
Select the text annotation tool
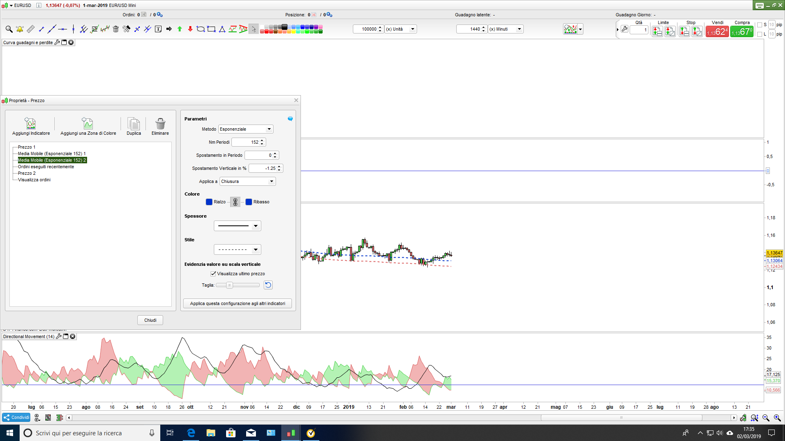click(x=158, y=29)
